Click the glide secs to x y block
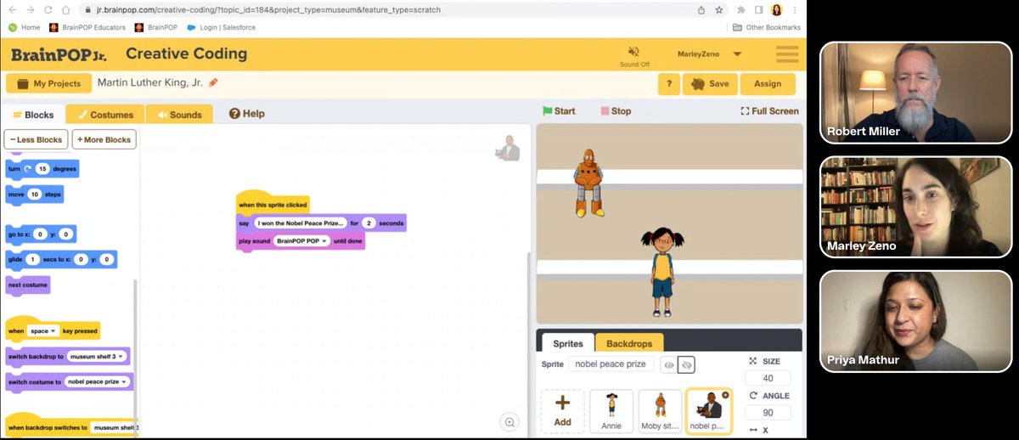The height and width of the screenshot is (440, 1019). click(61, 259)
